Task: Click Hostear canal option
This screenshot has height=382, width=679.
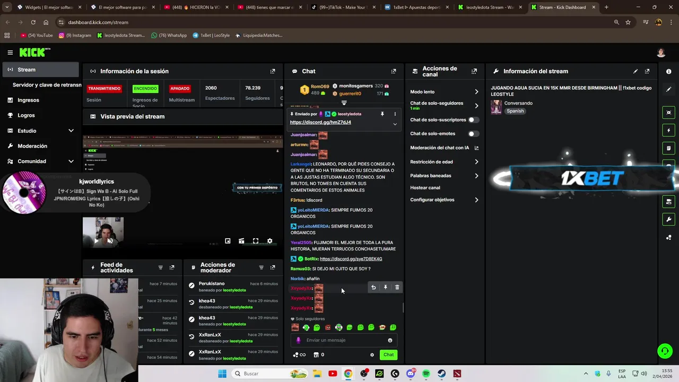Action: point(425,188)
